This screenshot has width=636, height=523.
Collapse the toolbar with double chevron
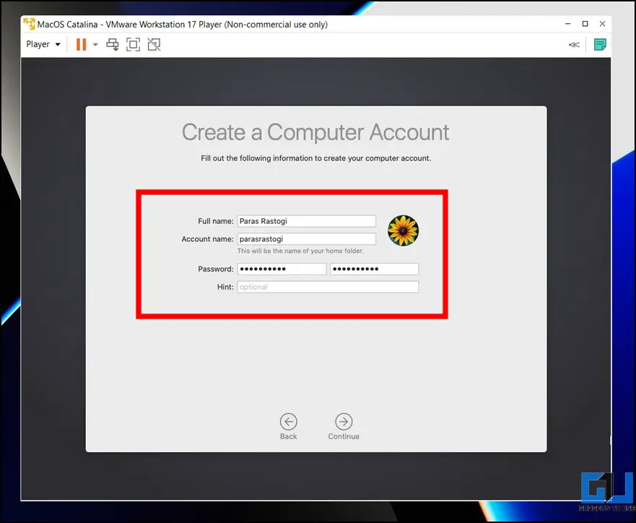pos(574,45)
